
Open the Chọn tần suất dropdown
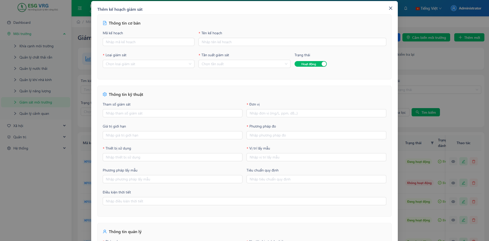coord(244,64)
